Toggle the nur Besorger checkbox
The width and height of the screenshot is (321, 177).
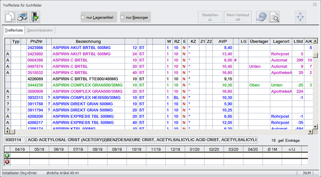(122, 17)
